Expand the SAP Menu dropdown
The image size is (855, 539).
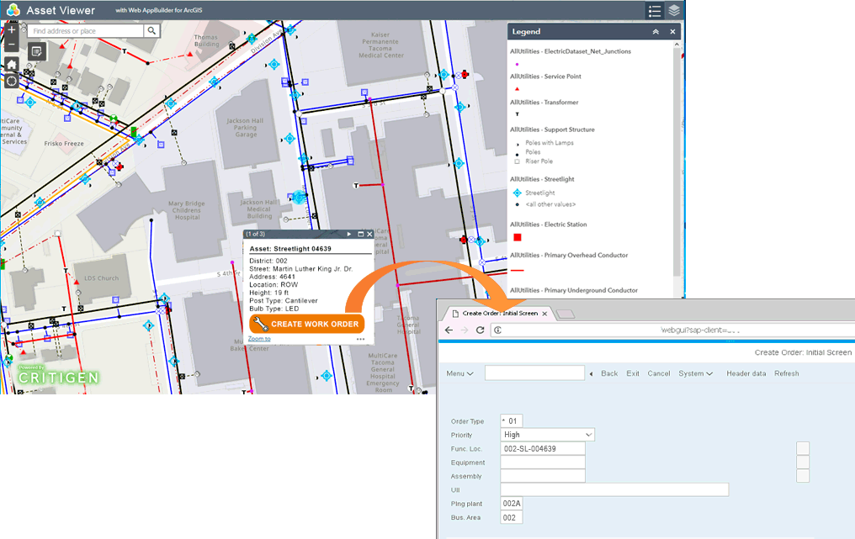click(459, 374)
